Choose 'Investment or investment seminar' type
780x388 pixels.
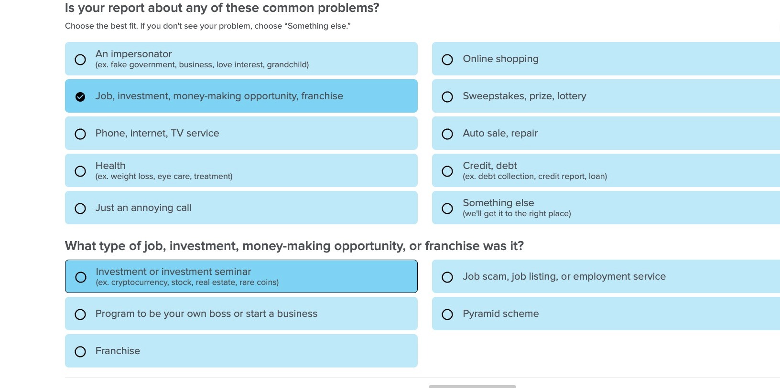point(81,277)
